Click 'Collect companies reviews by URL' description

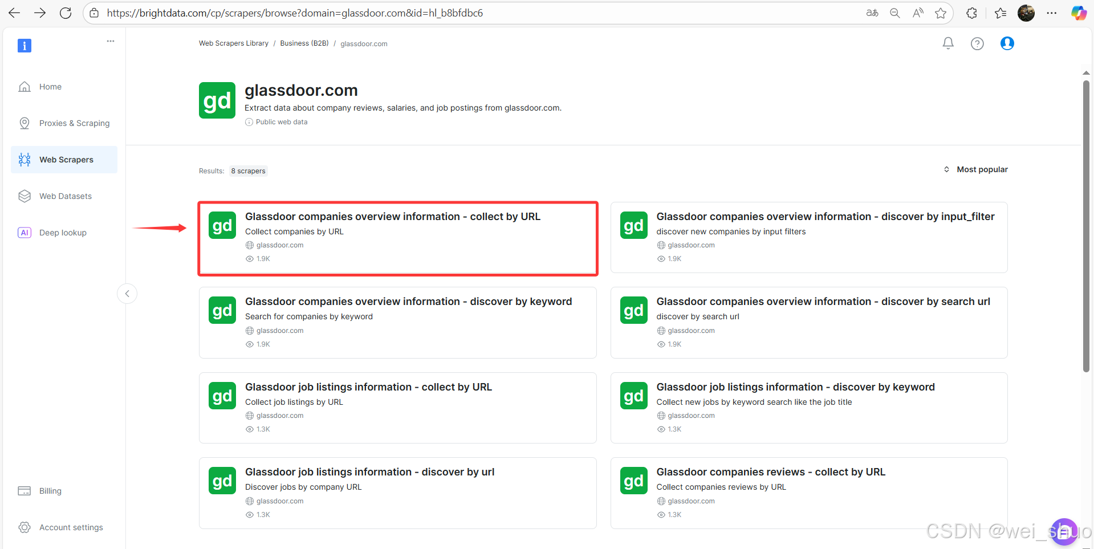[x=721, y=487]
